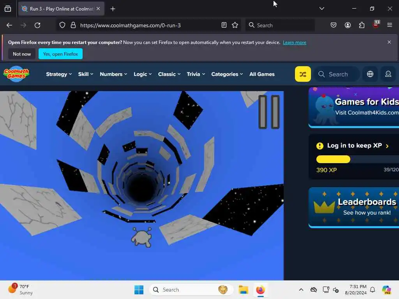The width and height of the screenshot is (399, 299).
Task: Open the Games for Kids banner
Action: 354,107
